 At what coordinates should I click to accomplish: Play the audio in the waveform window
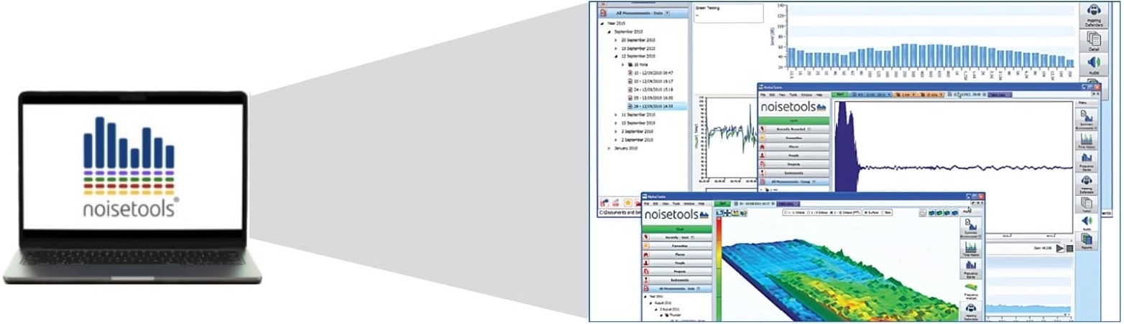1060,248
